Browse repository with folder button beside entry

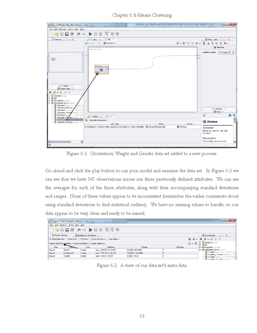click(x=233, y=52)
